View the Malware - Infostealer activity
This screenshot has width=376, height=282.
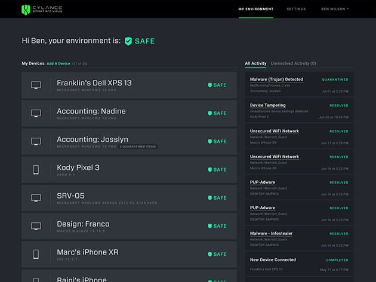coord(275,234)
